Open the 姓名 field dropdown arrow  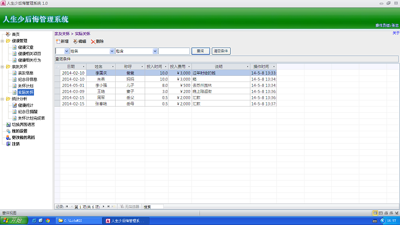(x=112, y=51)
